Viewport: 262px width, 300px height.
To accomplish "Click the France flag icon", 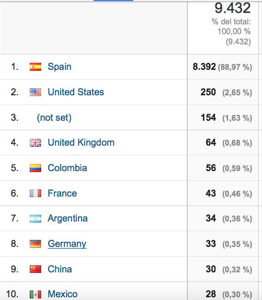I will point(35,193).
